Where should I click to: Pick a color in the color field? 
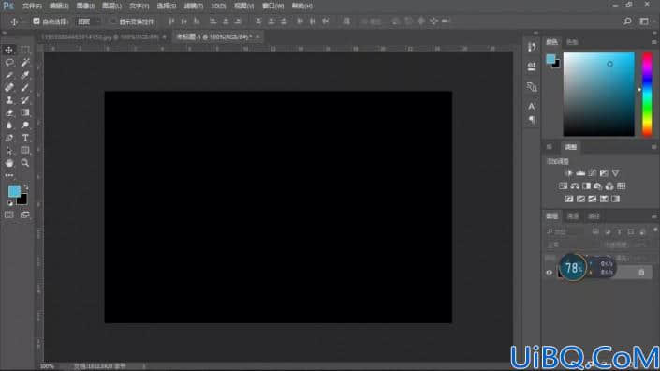coord(598,95)
